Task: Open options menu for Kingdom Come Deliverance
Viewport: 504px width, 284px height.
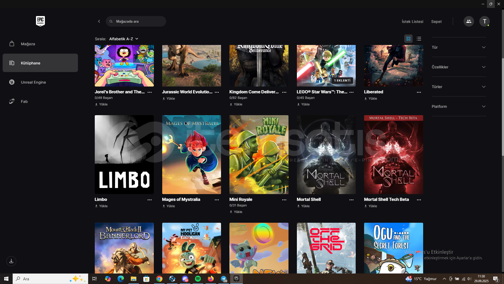Action: point(284,92)
